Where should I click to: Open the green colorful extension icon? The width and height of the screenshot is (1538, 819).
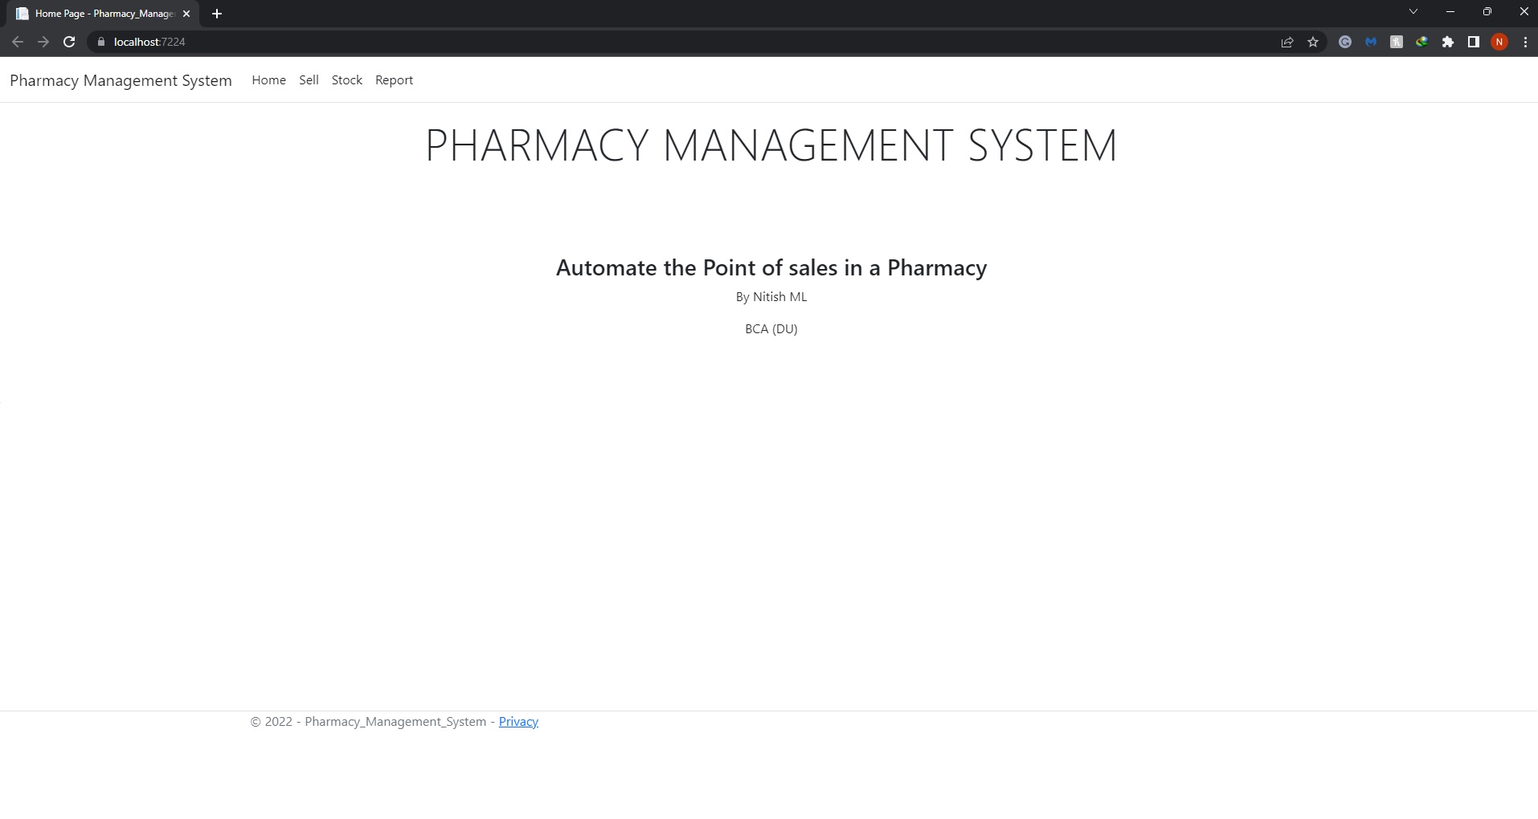coord(1422,42)
